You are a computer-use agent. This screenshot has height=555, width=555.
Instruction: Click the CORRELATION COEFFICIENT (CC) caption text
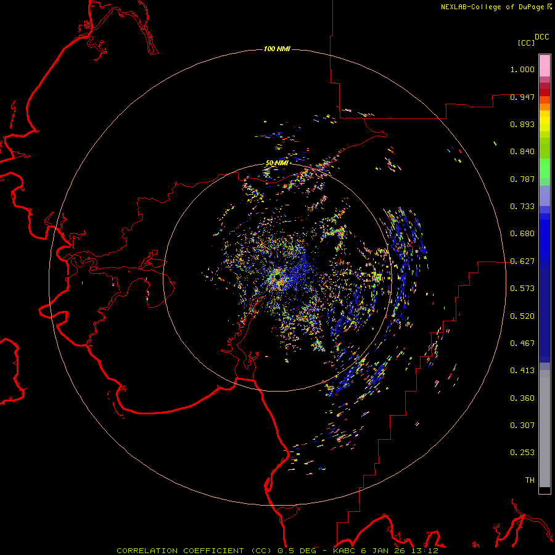tap(194, 551)
